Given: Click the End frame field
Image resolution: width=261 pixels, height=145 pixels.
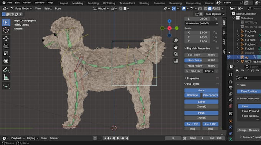Looking at the screenshot, I should pyautogui.click(x=216, y=138).
